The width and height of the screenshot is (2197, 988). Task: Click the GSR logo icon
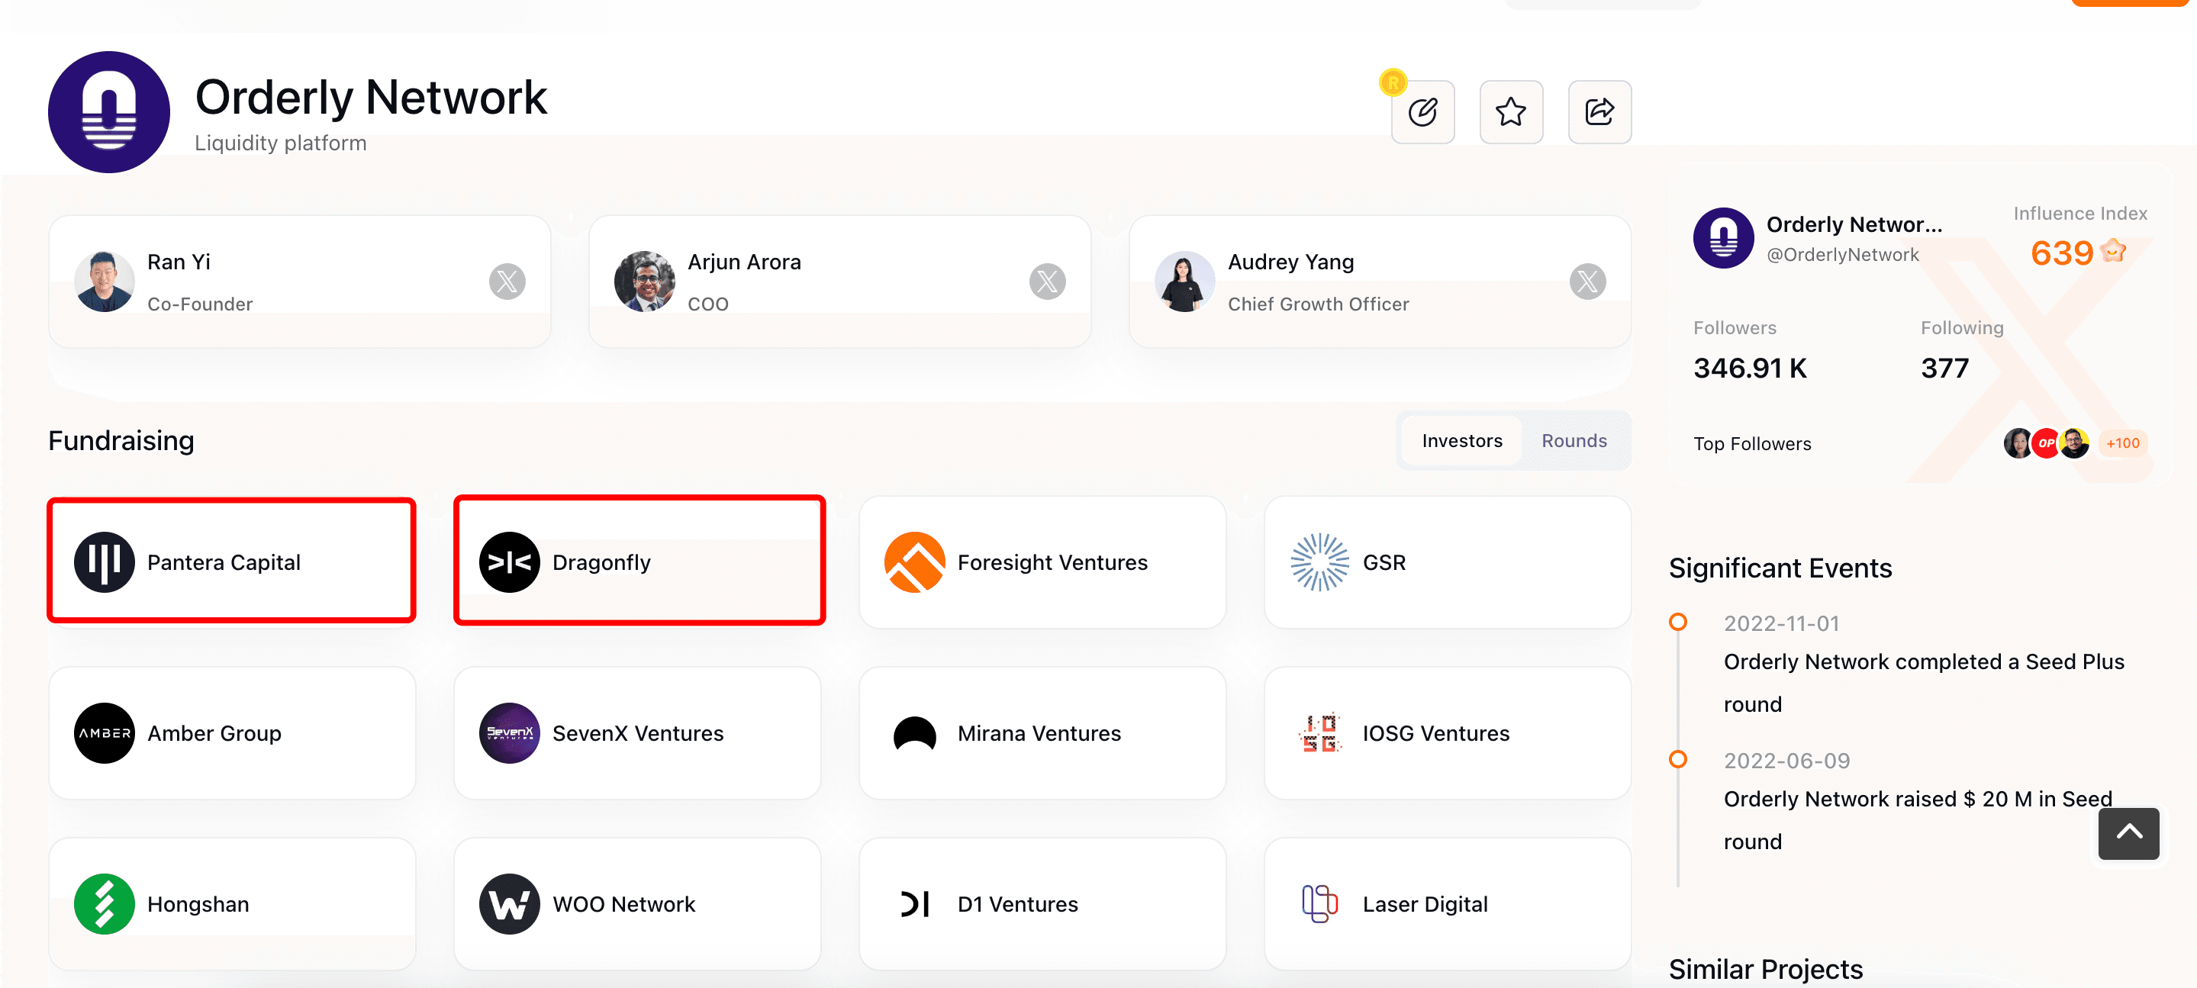point(1319,562)
